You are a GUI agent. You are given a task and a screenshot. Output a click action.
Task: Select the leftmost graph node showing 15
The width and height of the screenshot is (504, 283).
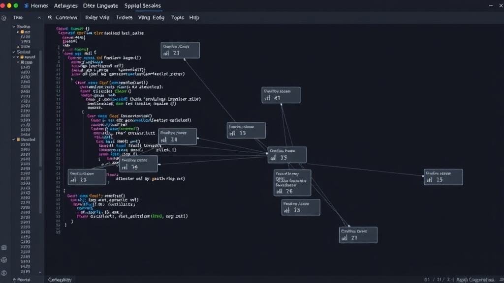pos(87,177)
